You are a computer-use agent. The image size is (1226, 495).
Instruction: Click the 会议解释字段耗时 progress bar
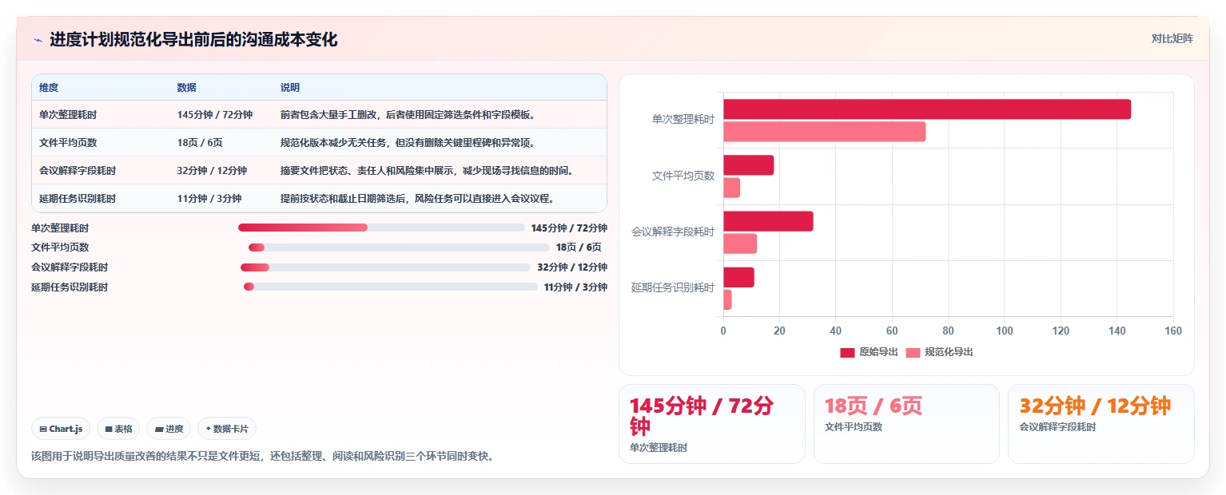pos(385,267)
